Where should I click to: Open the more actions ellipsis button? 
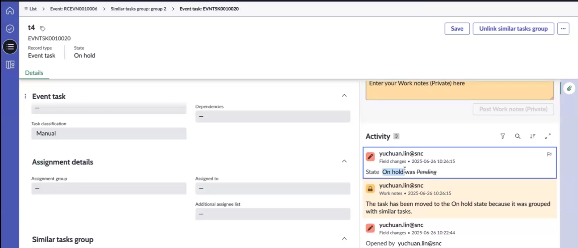pyautogui.click(x=563, y=29)
